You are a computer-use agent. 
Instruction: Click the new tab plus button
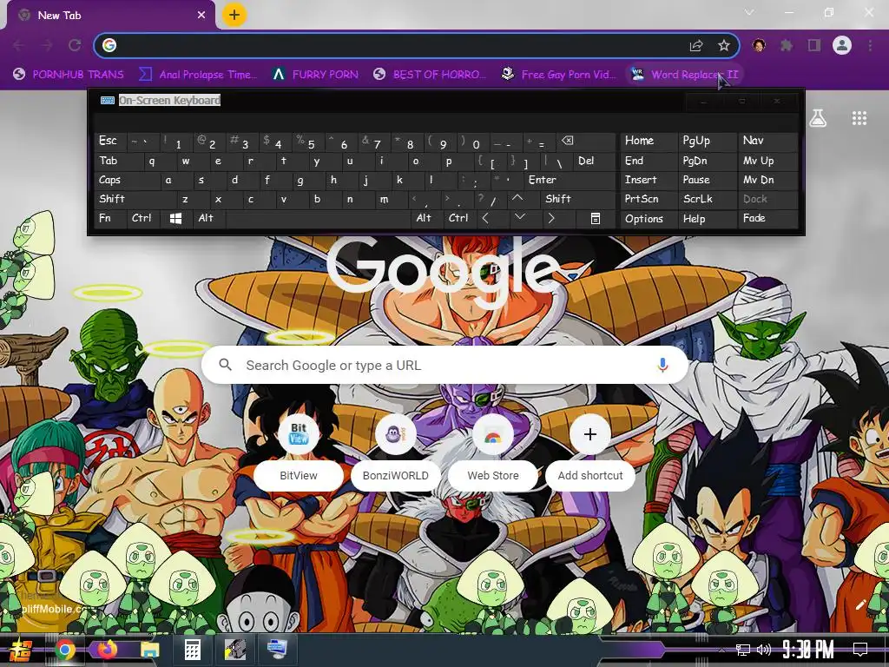(x=234, y=15)
